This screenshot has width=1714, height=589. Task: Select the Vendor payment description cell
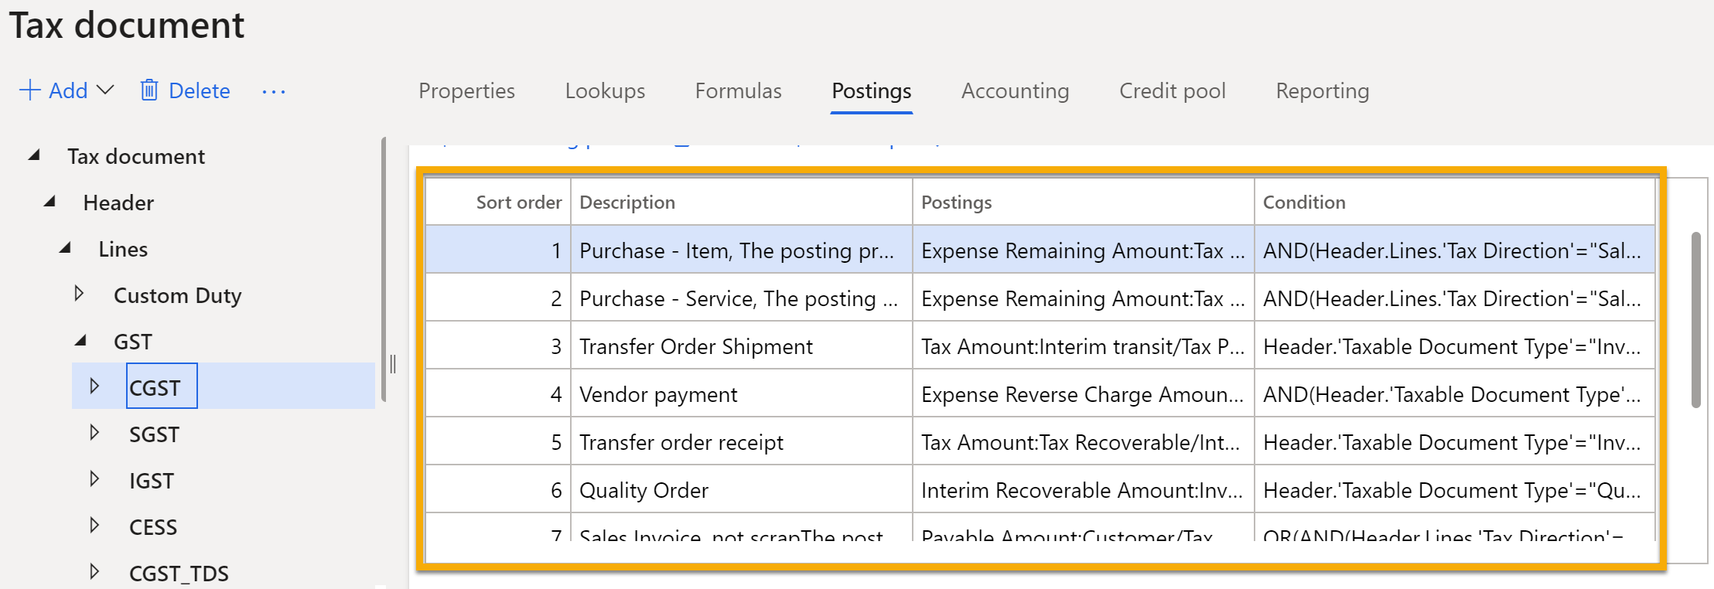pos(742,394)
